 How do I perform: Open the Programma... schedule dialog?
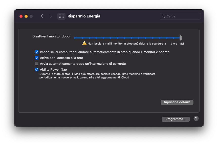(176, 119)
